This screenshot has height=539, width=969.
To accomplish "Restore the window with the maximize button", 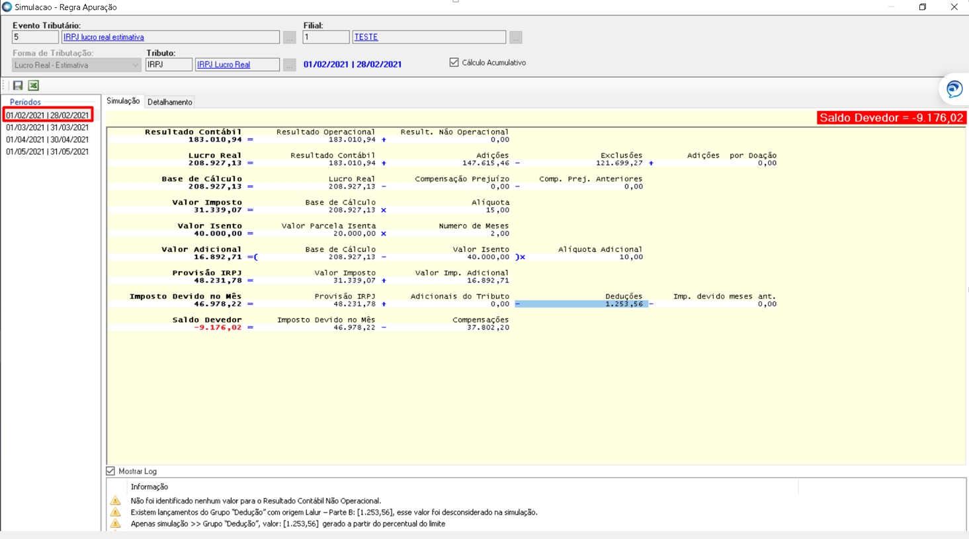I will tap(923, 7).
